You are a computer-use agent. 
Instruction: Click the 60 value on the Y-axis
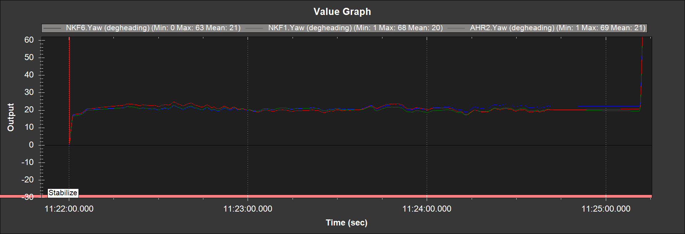(x=29, y=40)
